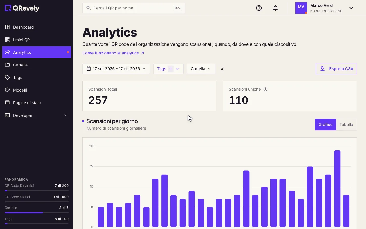This screenshot has height=229, width=366.
Task: Go to Dashboard in sidebar
Action: (x=37, y=27)
